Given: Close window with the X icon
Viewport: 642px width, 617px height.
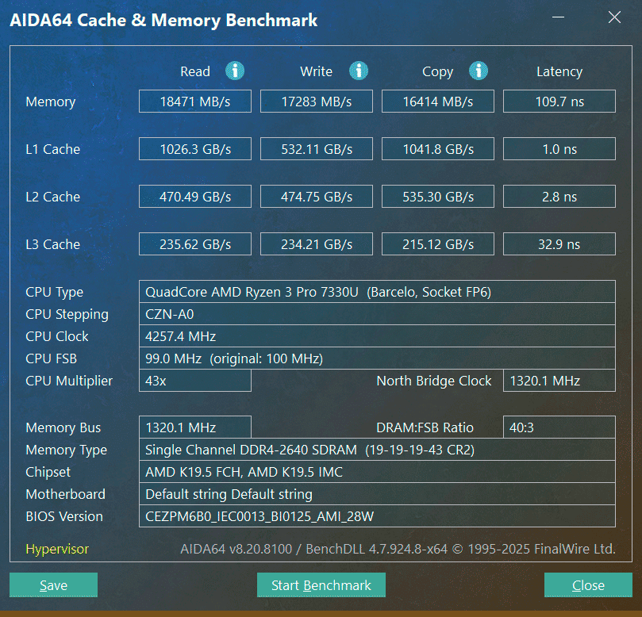Looking at the screenshot, I should [x=614, y=17].
